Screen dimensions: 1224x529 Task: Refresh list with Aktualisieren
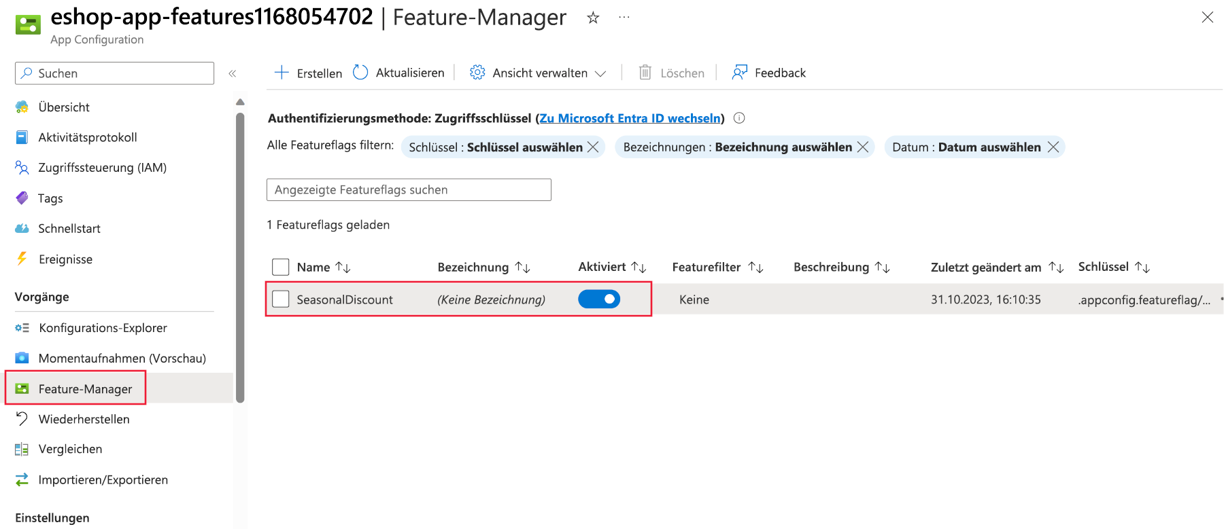[398, 73]
